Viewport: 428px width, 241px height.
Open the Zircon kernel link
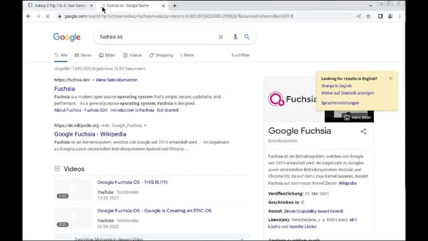pyautogui.click(x=314, y=212)
